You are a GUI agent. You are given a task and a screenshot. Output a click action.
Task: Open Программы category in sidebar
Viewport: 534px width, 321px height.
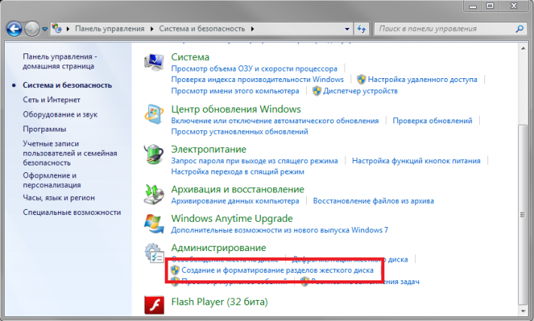(44, 129)
